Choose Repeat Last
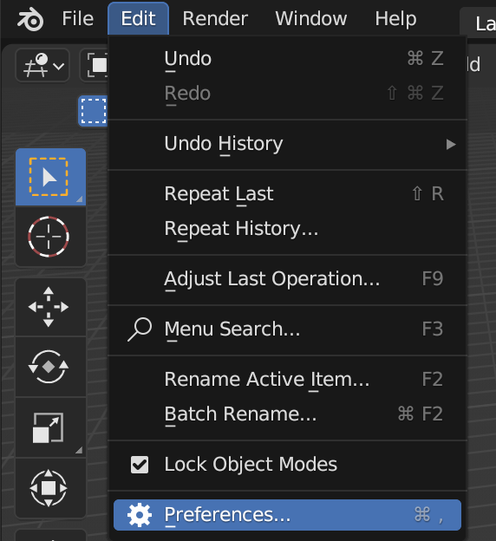 [x=287, y=193]
